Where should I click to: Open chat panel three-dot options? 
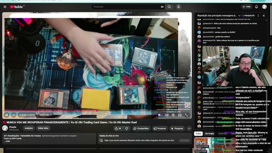coord(258,16)
